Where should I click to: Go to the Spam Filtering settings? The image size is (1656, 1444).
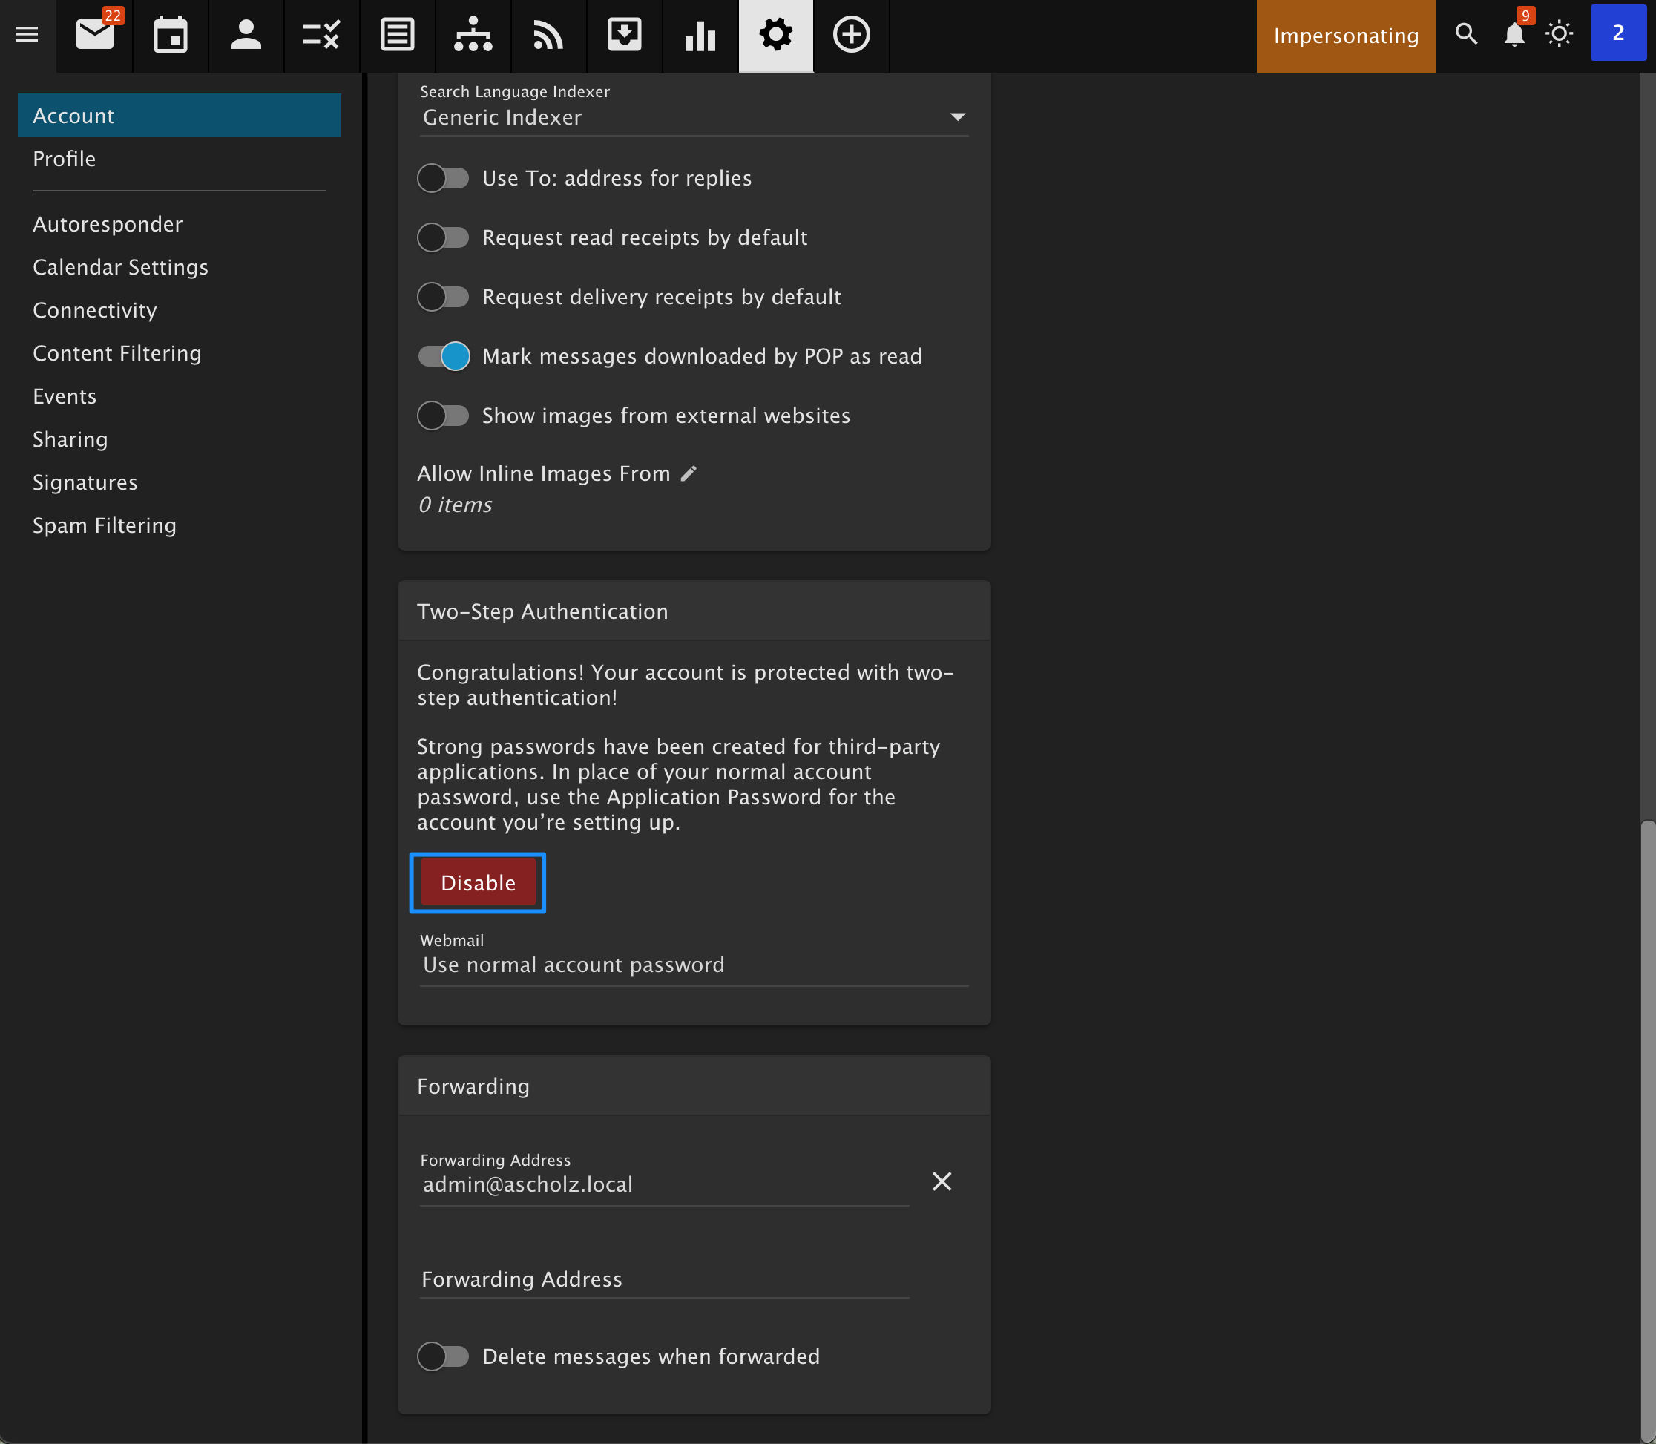[104, 525]
